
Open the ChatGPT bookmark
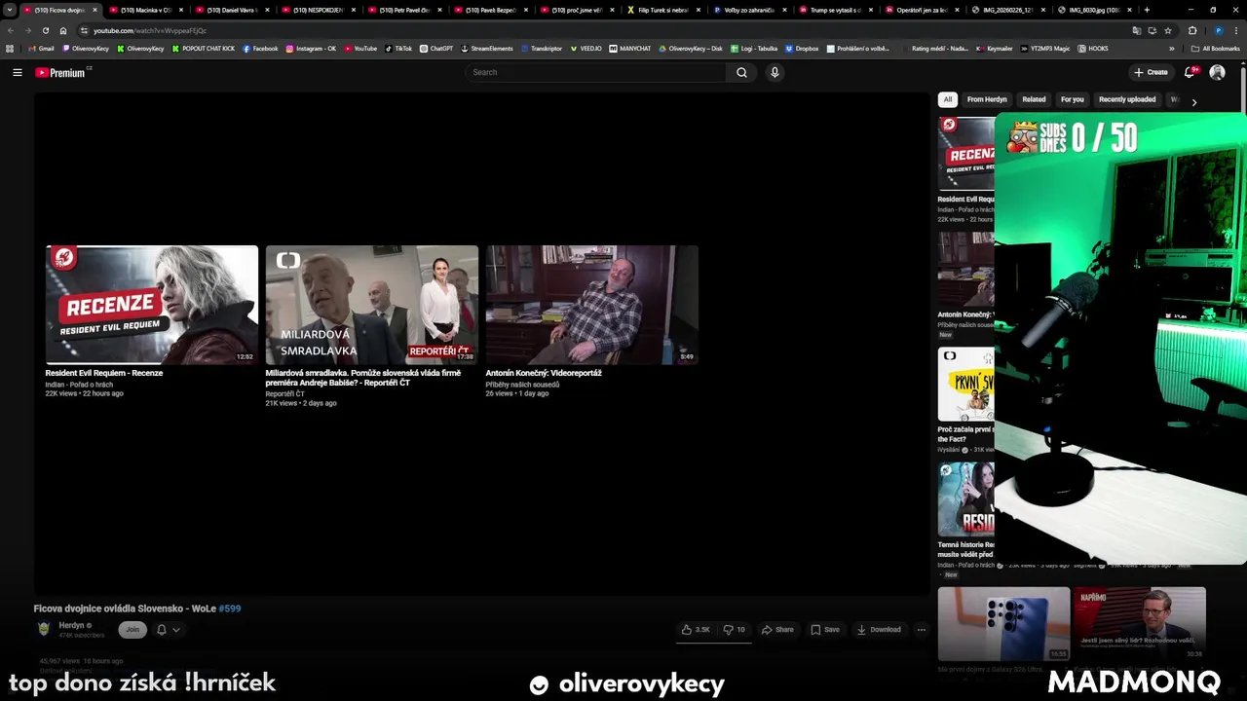pos(436,48)
